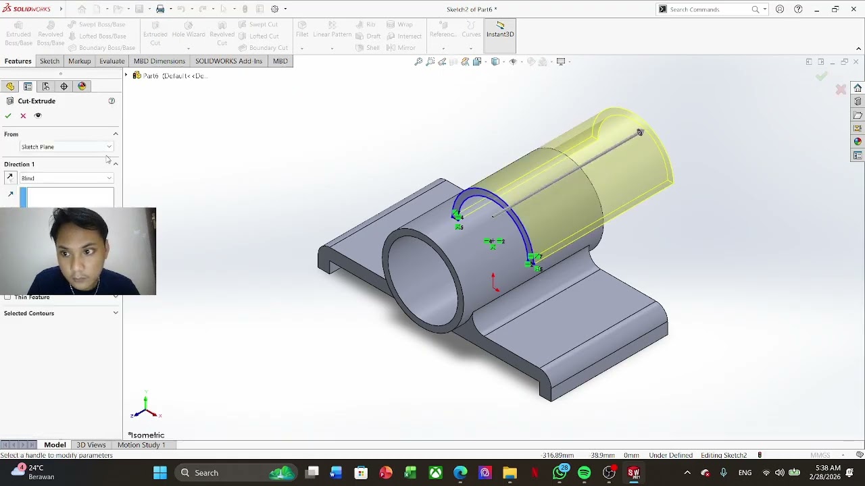Screen dimensions: 865x486
Task: Open Cut-Extrude help question mark
Action: 112,101
